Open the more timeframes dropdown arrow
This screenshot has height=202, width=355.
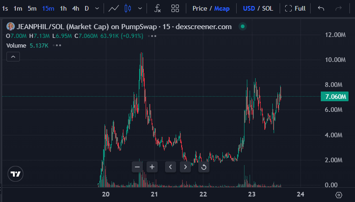tap(97, 9)
